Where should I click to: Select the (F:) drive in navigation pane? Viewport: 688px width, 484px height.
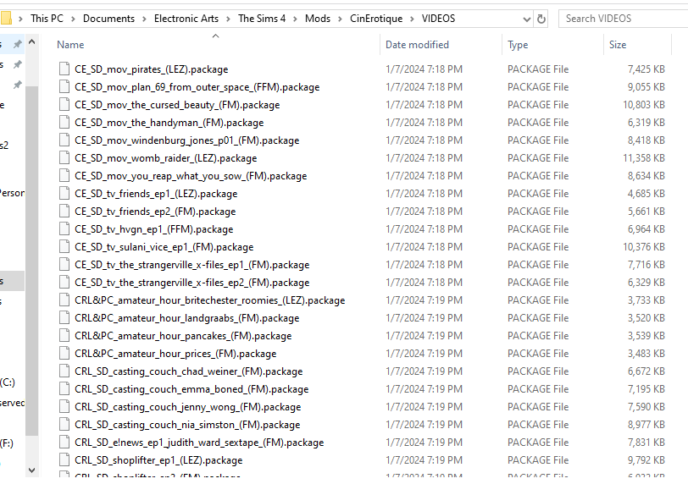point(7,443)
